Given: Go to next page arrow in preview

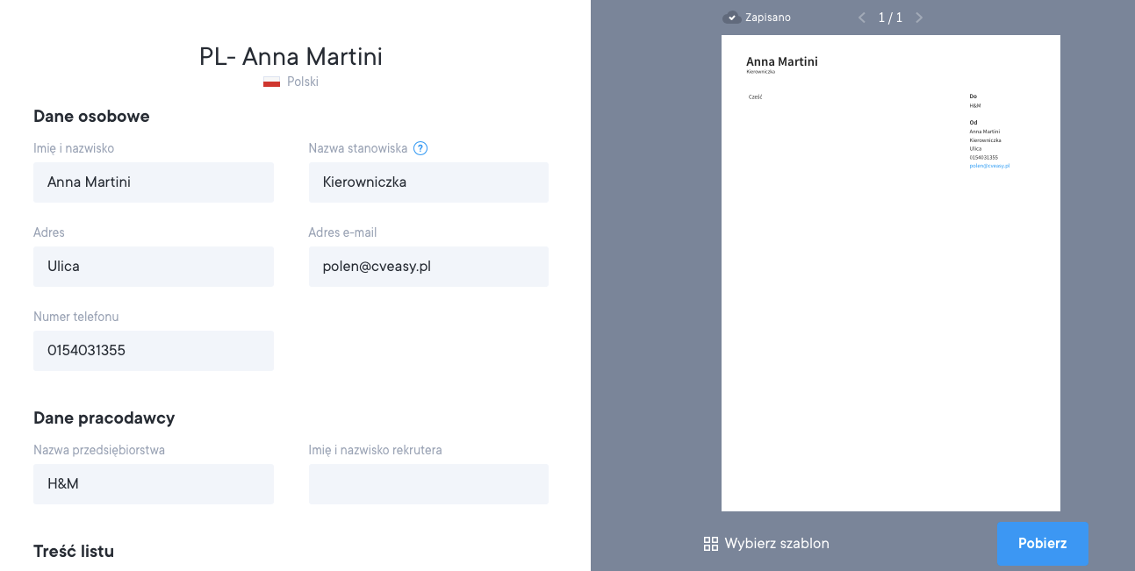Looking at the screenshot, I should [918, 18].
